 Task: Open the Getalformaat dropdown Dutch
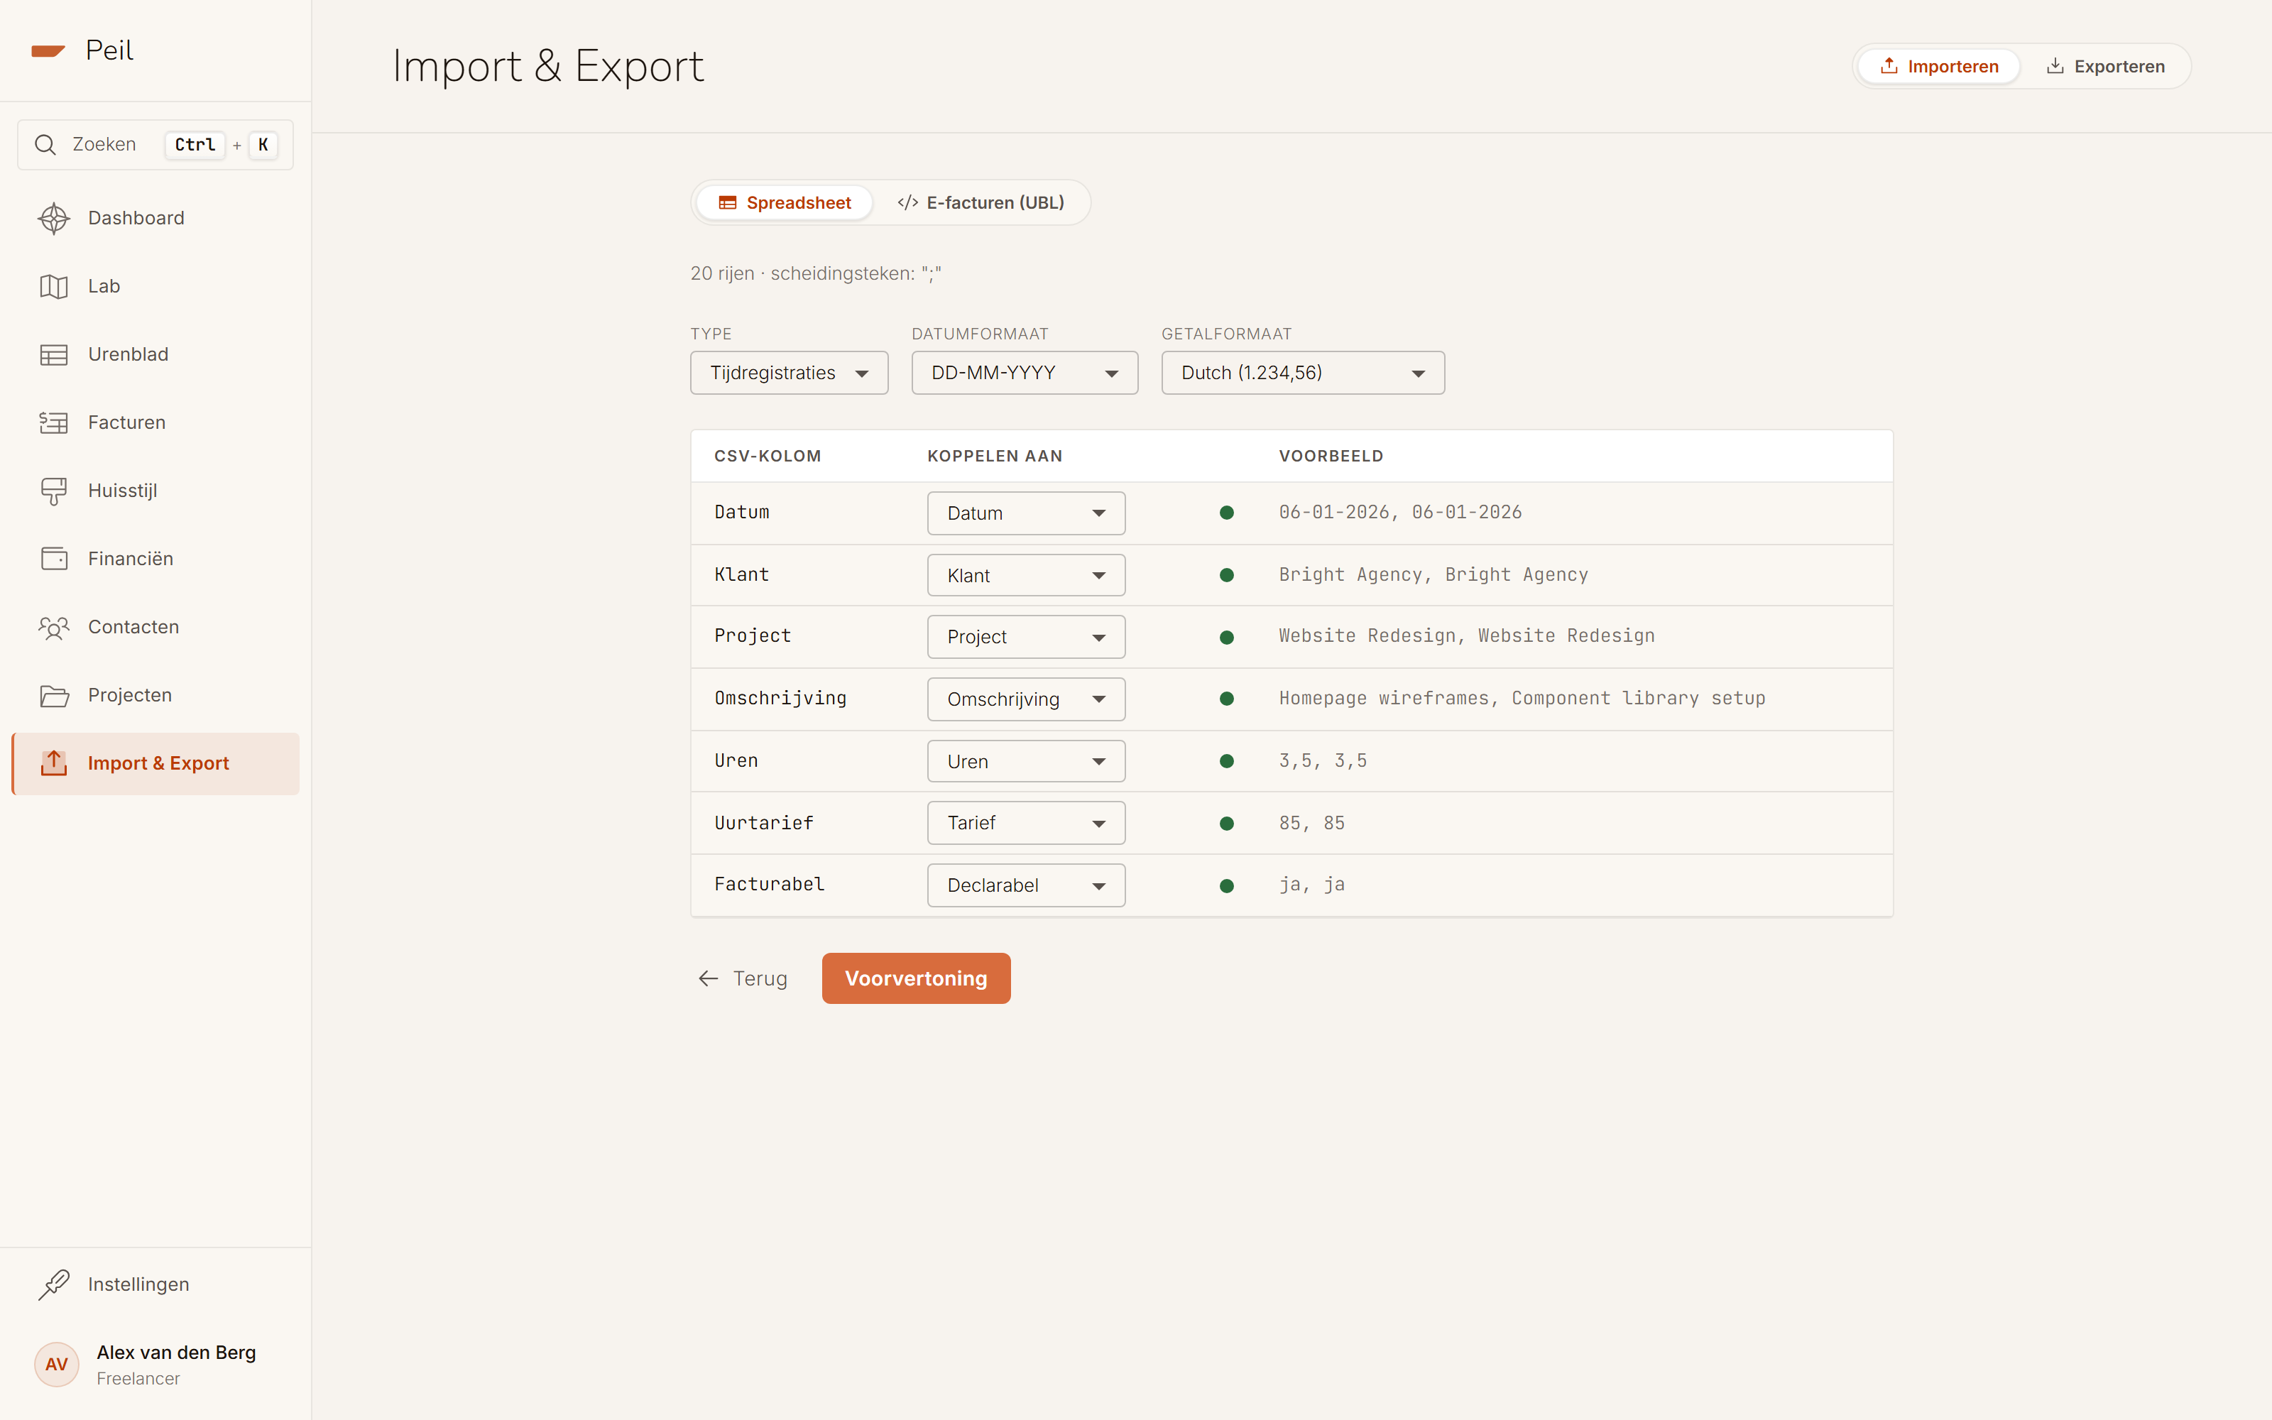click(1302, 373)
